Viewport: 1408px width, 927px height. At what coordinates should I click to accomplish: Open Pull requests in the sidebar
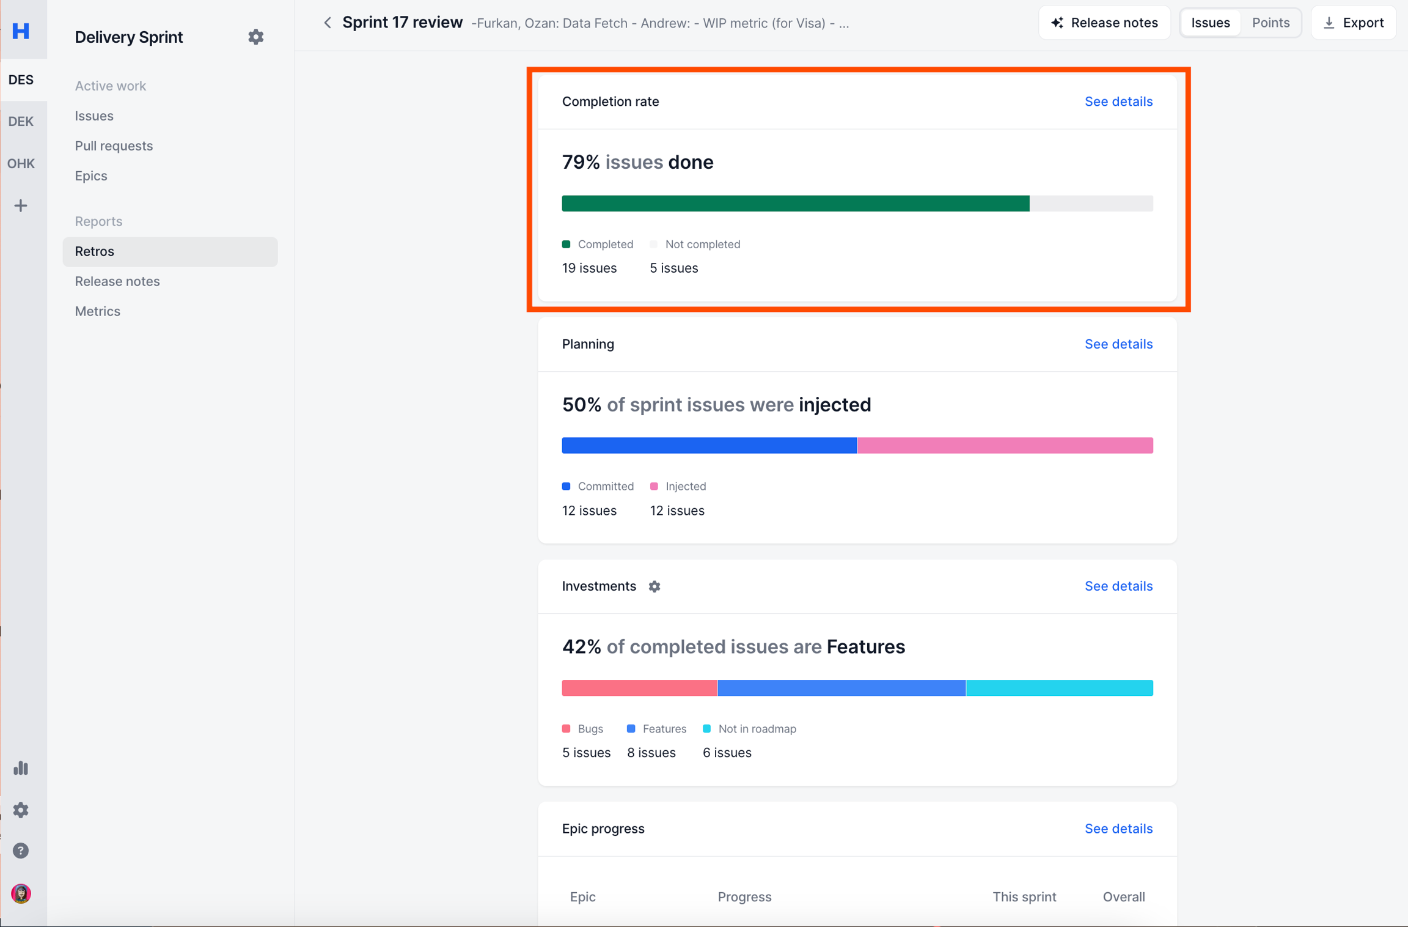click(114, 146)
